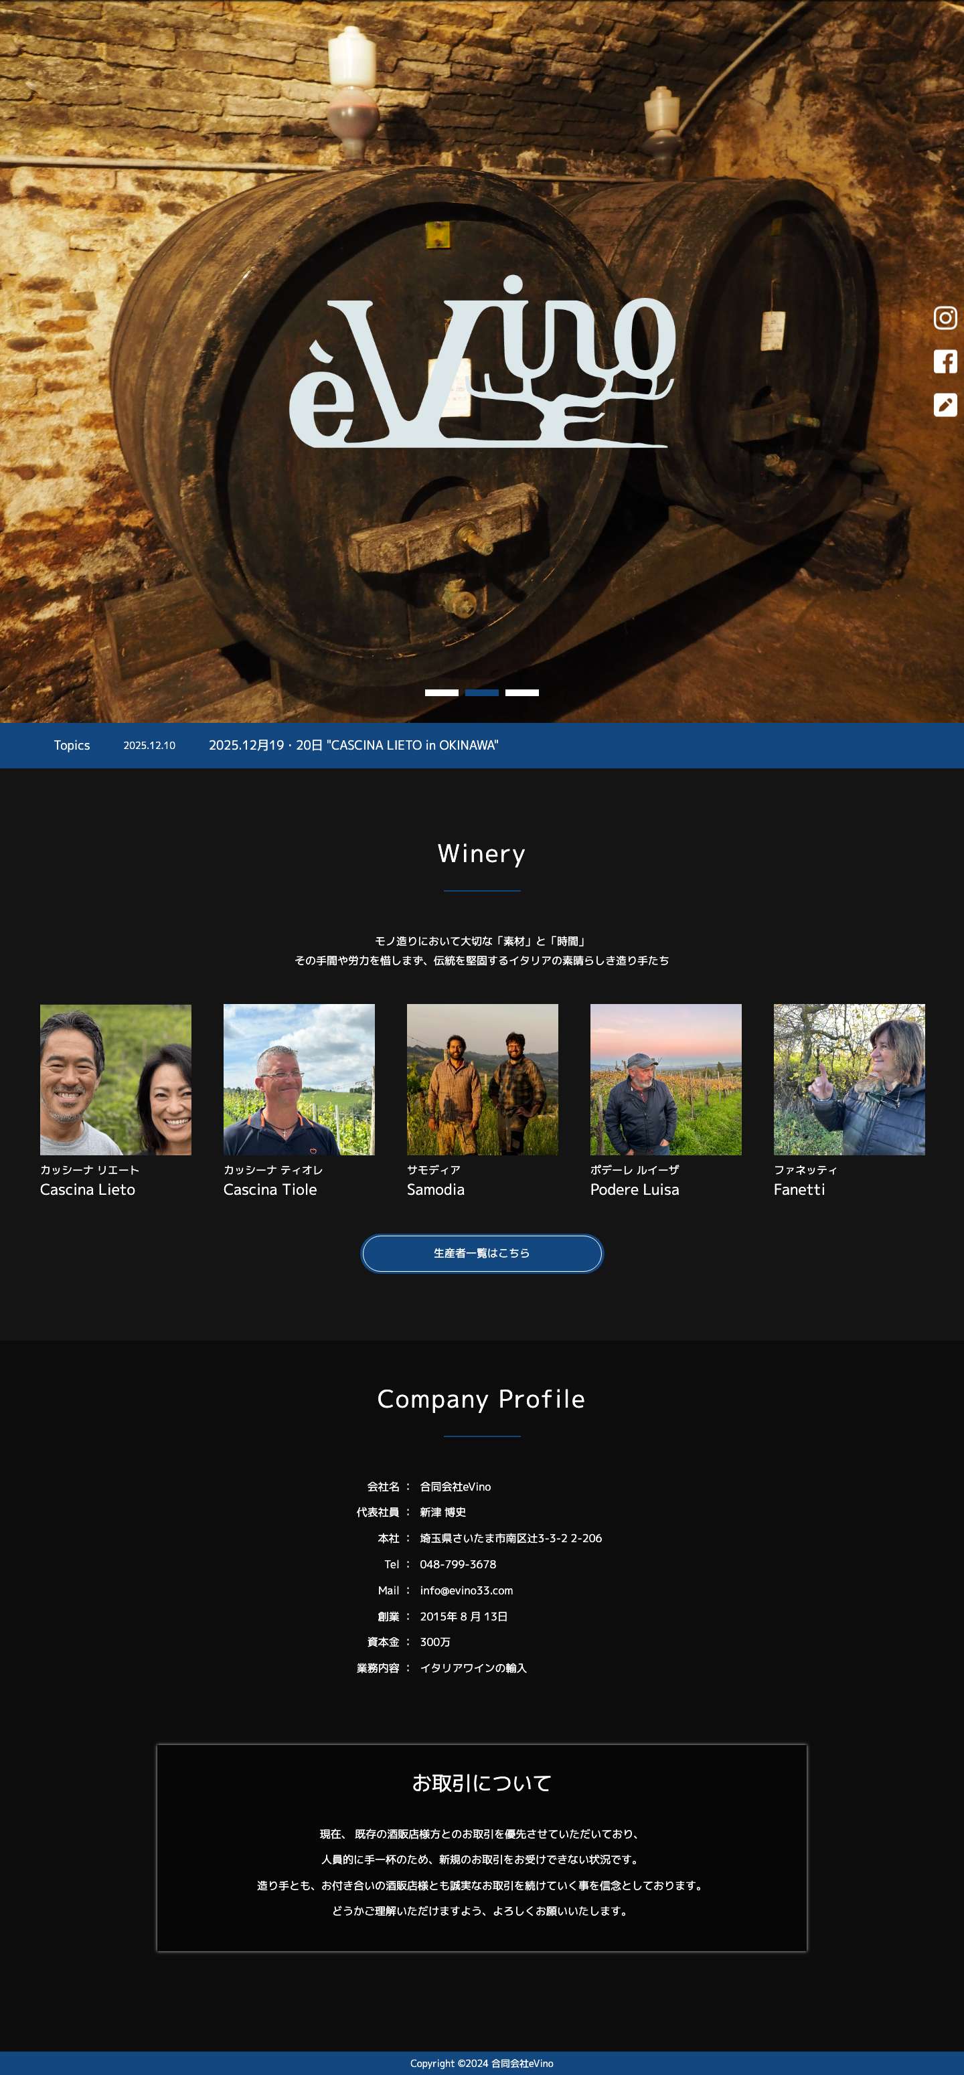Click the capital value 300万

pyautogui.click(x=435, y=1642)
